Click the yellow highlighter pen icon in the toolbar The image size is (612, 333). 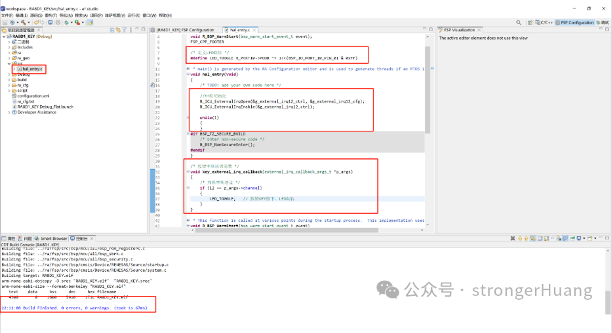(90, 22)
